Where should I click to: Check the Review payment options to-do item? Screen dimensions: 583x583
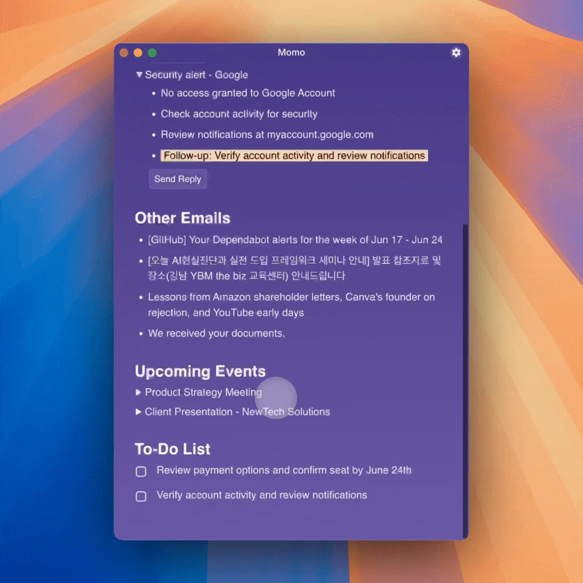click(x=141, y=471)
